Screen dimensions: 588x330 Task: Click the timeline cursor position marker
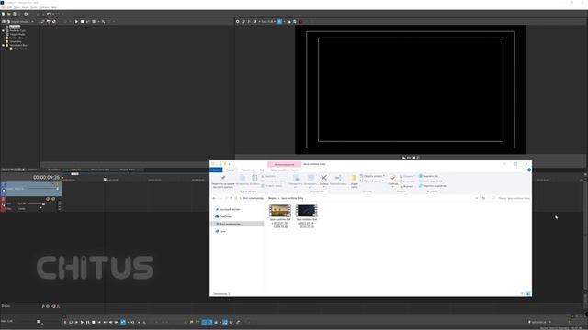[x=105, y=180]
